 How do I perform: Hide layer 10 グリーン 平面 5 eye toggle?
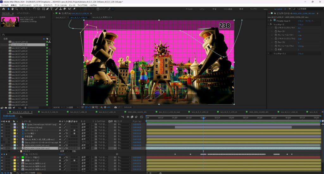click(x=2, y=157)
